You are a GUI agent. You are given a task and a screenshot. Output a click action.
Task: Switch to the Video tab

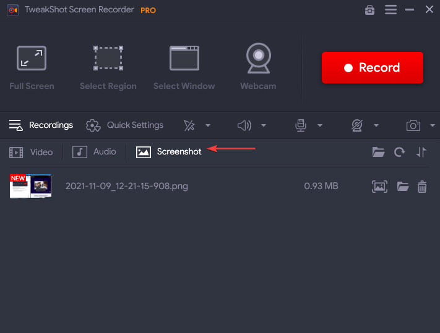coord(32,152)
